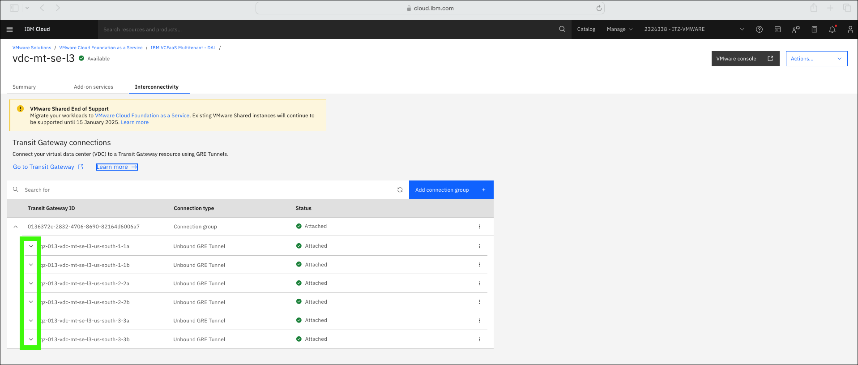Expand the tunnel row us-south-3-3a

(31, 321)
